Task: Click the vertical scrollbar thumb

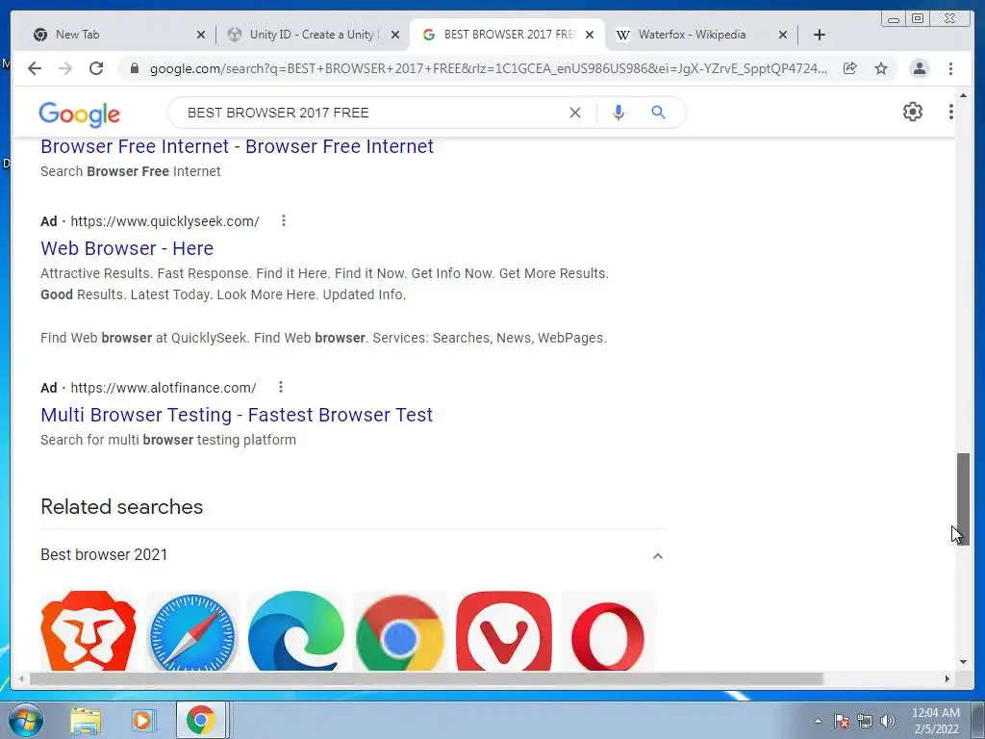Action: point(963,499)
